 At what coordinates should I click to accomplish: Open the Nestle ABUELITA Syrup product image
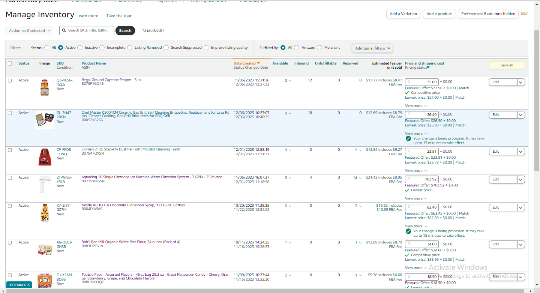45,212
